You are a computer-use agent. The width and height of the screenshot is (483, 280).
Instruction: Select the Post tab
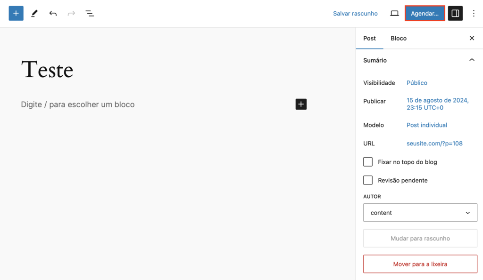click(x=369, y=38)
